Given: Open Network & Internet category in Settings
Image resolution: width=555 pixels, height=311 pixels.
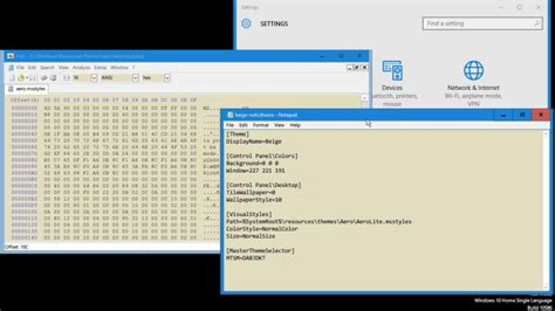Looking at the screenshot, I should (x=473, y=83).
